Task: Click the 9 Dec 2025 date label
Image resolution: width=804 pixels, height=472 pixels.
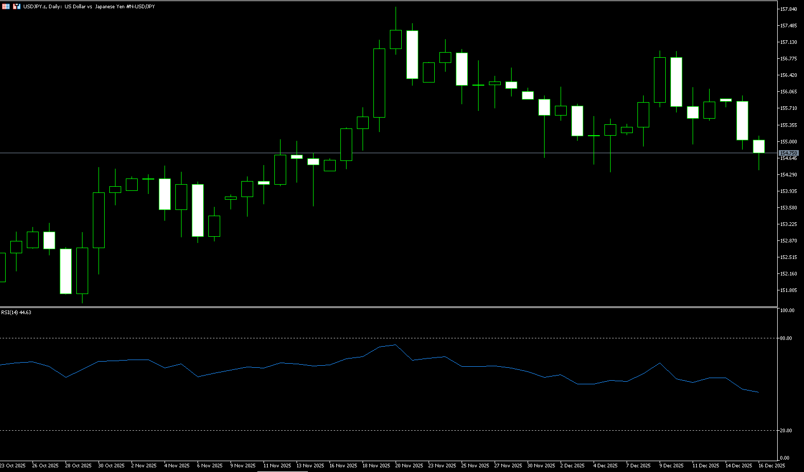Action: coord(671,465)
